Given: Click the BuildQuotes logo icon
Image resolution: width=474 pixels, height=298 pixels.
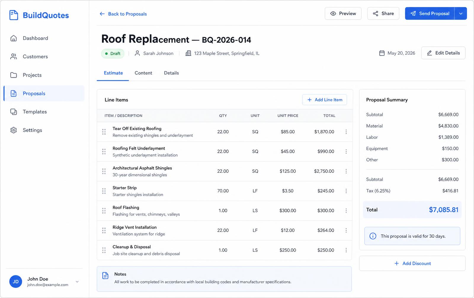Looking at the screenshot, I should (x=14, y=15).
